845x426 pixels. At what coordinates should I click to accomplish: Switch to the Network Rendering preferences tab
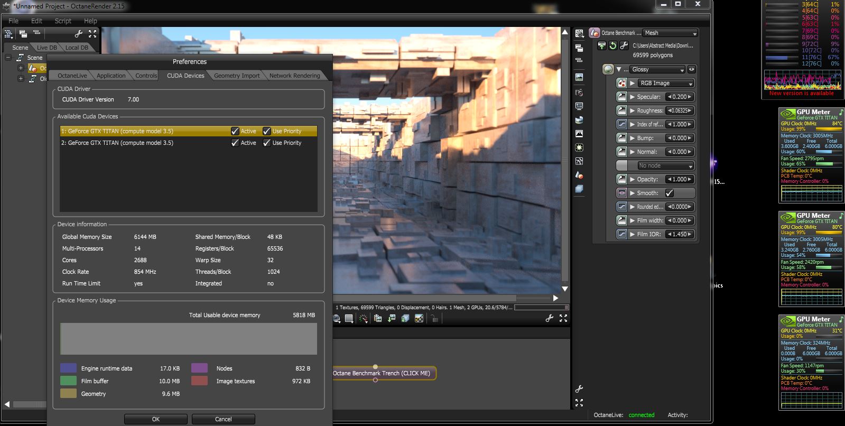(x=294, y=76)
